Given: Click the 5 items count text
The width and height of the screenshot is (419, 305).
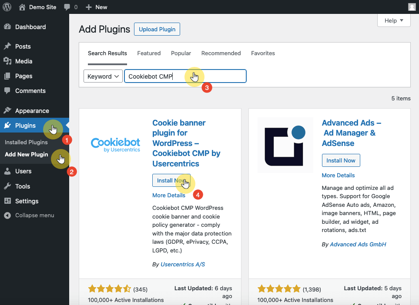Looking at the screenshot, I should 401,99.
